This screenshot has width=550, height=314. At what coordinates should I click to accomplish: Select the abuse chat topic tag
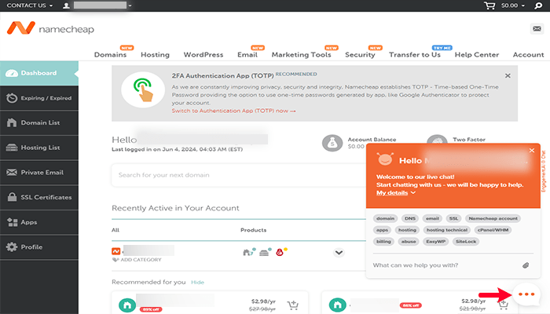click(x=409, y=242)
